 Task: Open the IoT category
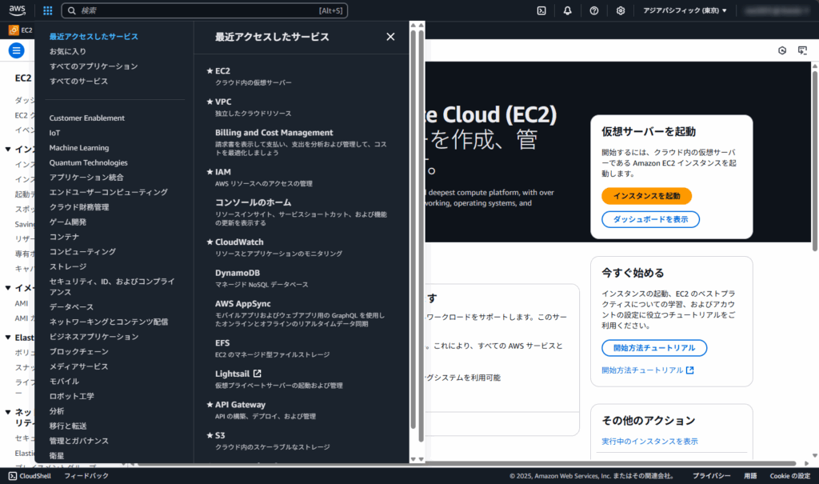pos(55,133)
